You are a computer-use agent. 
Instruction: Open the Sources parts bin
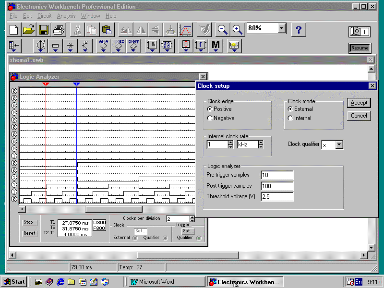pyautogui.click(x=40, y=46)
